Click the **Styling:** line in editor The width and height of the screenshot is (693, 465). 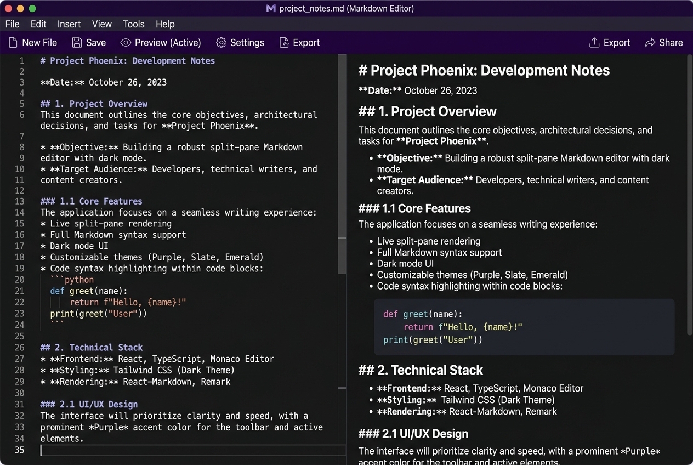click(x=138, y=370)
